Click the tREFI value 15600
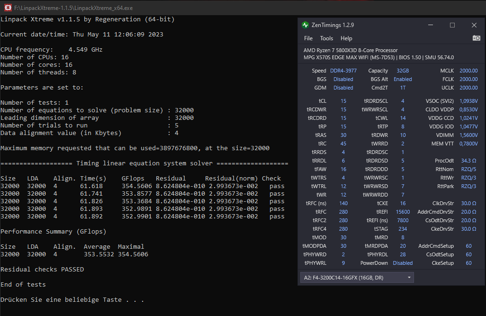Viewport: 486px width, 316px height. [403, 212]
